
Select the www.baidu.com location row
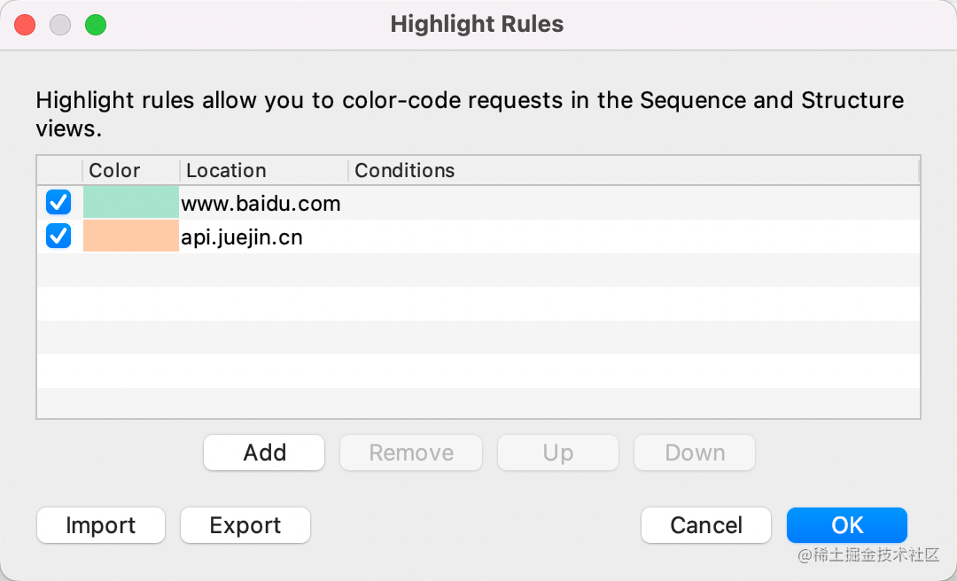pos(261,204)
